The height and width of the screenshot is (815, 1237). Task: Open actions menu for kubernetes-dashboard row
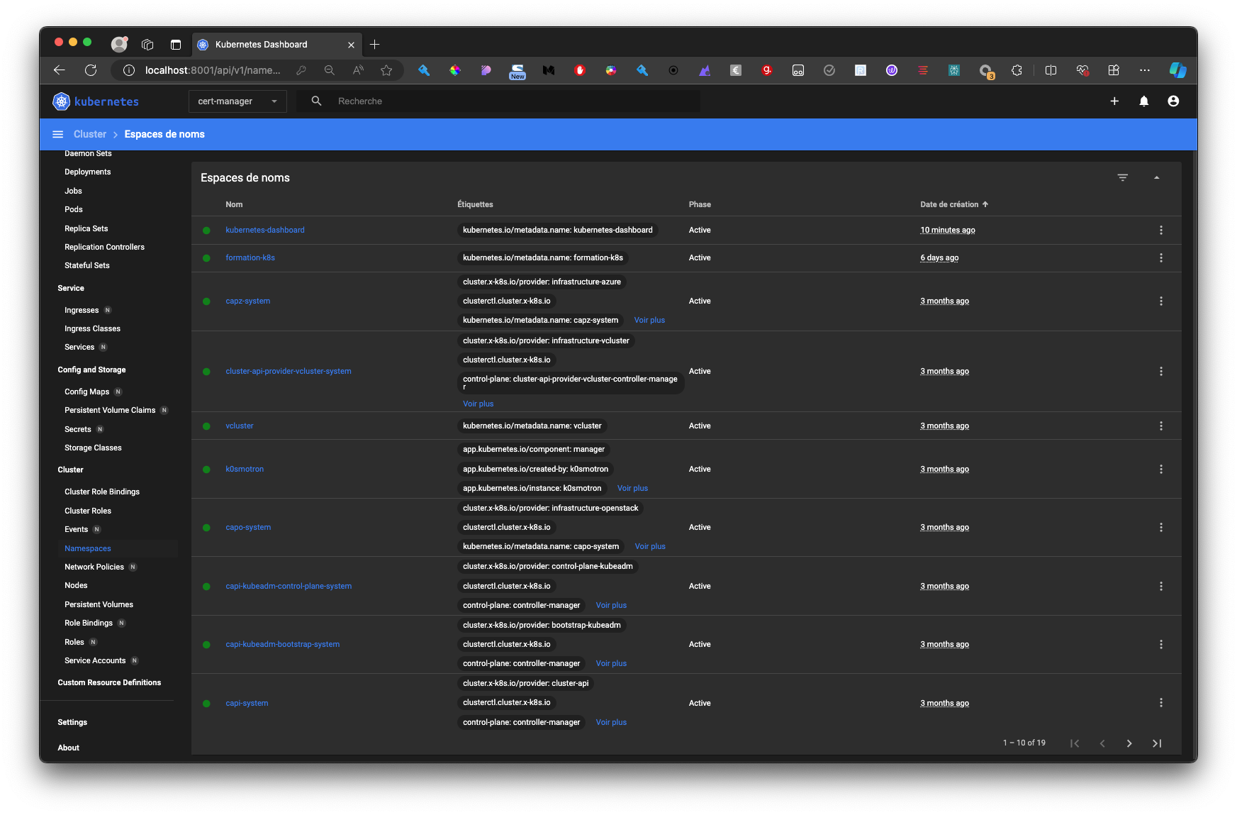1160,230
